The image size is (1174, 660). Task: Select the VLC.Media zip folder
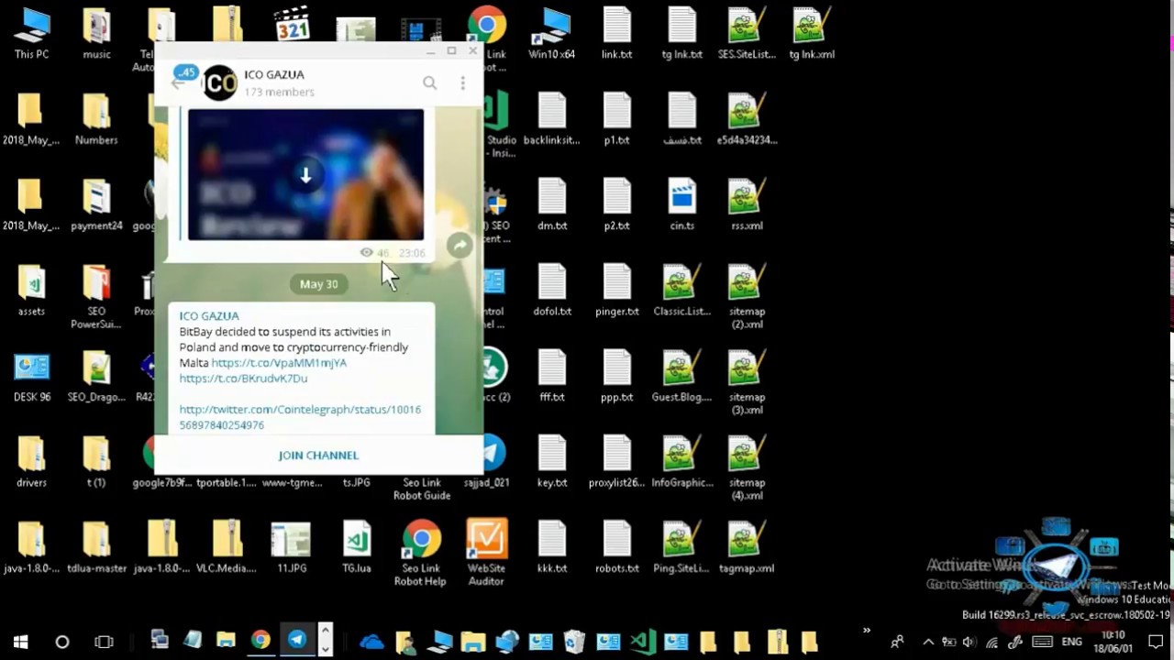(227, 548)
